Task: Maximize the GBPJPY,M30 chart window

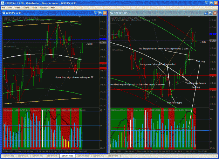Action: (x=100, y=13)
